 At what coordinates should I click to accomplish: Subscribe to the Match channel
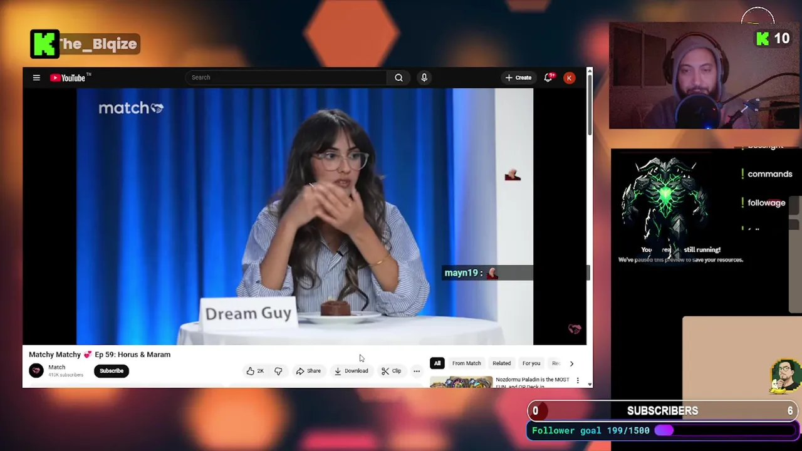112,371
